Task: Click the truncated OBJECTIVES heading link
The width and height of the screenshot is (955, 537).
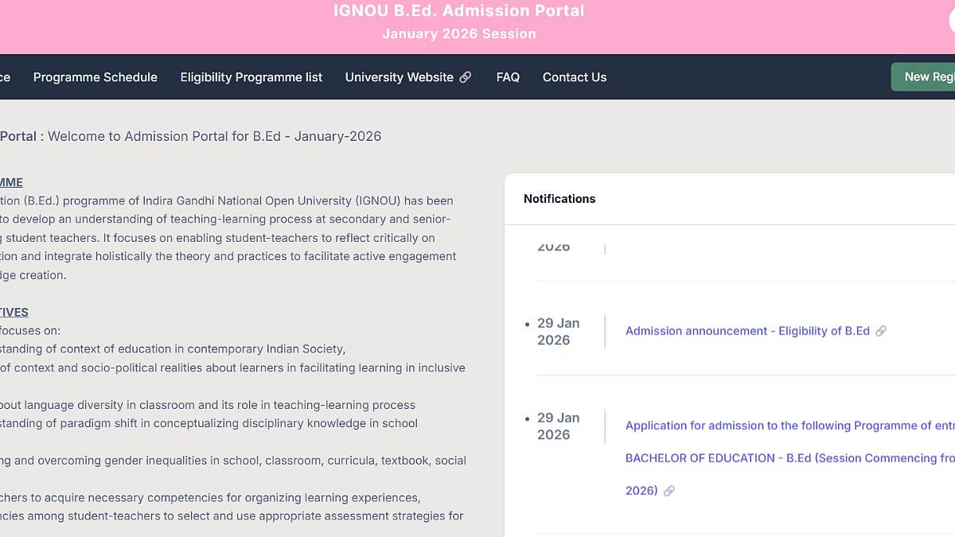Action: [14, 312]
